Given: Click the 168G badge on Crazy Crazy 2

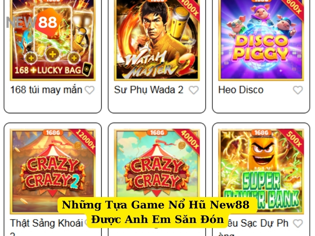Looking at the screenshot, I should (x=53, y=133).
